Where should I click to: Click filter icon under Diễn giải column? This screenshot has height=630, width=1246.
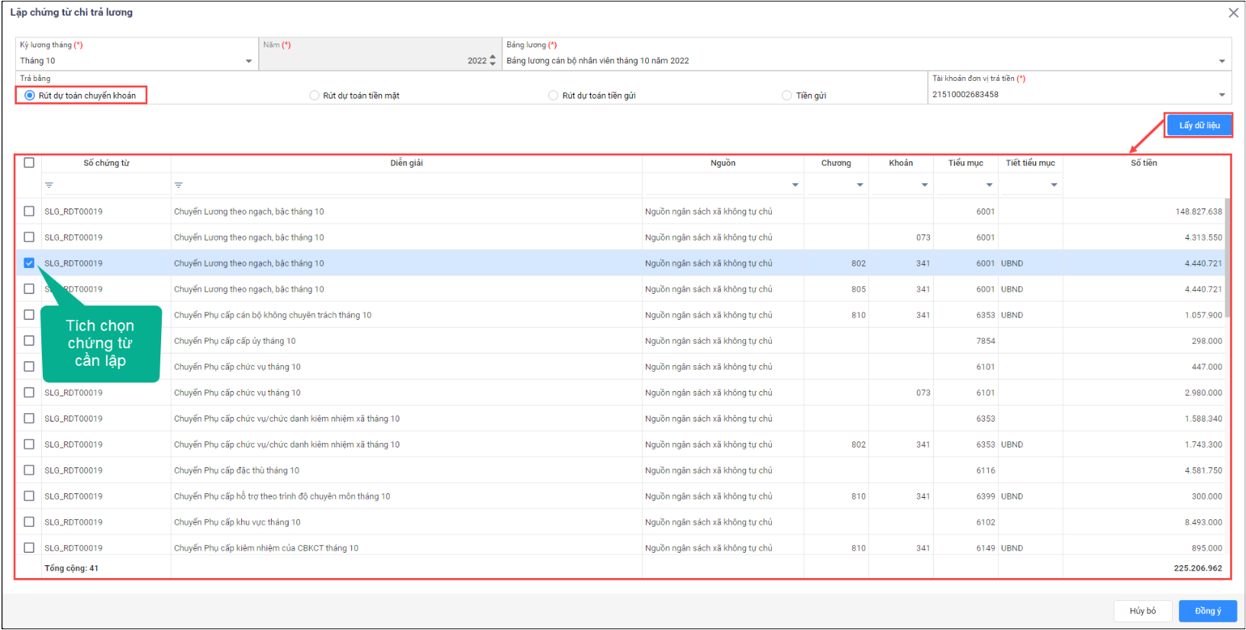[x=179, y=185]
